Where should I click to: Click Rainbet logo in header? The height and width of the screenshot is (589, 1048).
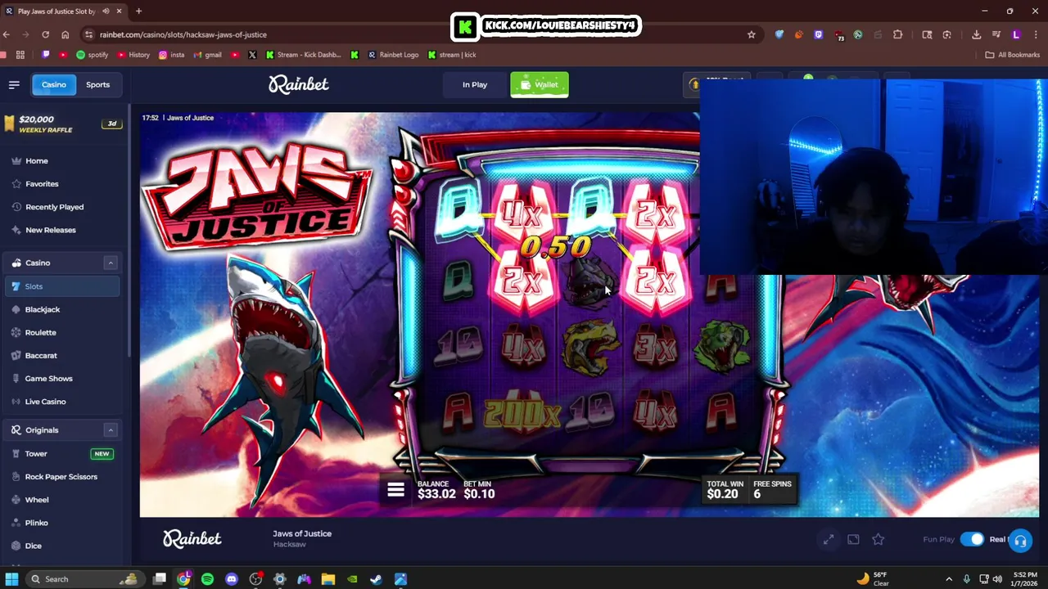(x=299, y=84)
